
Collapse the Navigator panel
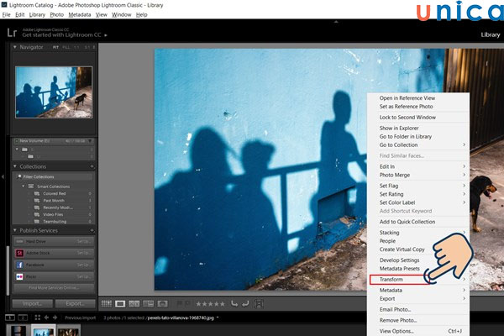click(x=17, y=48)
